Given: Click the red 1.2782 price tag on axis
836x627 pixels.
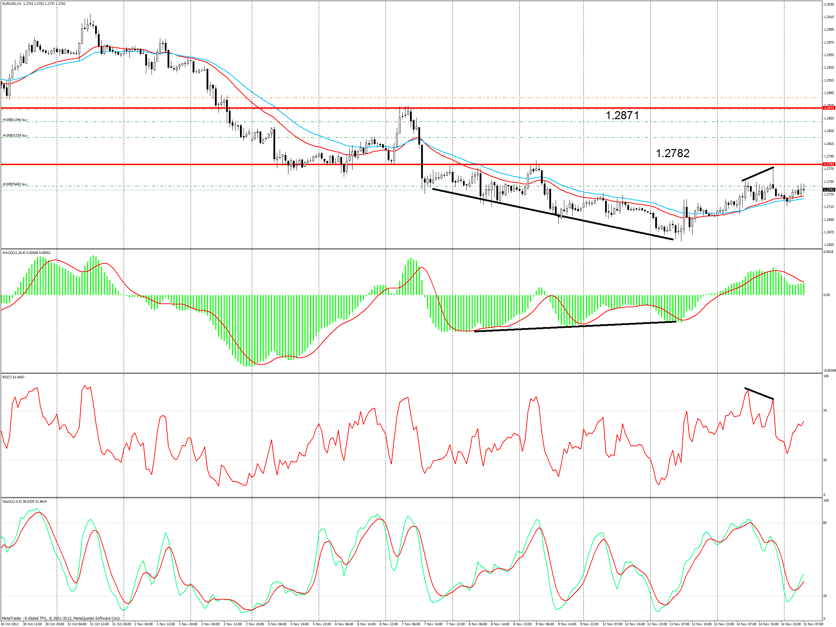Looking at the screenshot, I should coord(828,164).
